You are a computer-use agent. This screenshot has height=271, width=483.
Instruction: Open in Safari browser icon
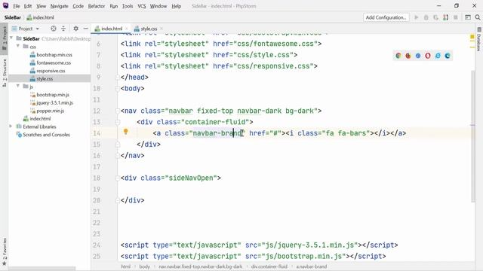(418, 56)
